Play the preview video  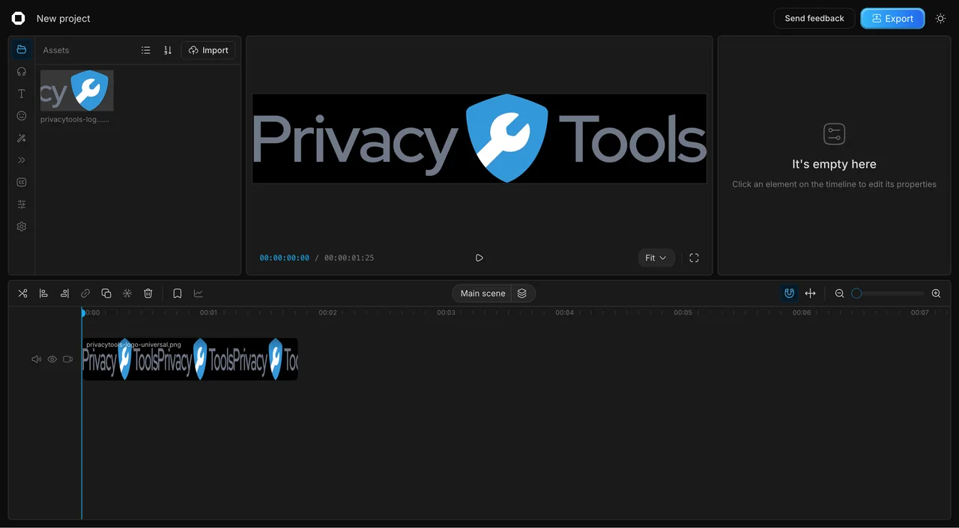[479, 258]
